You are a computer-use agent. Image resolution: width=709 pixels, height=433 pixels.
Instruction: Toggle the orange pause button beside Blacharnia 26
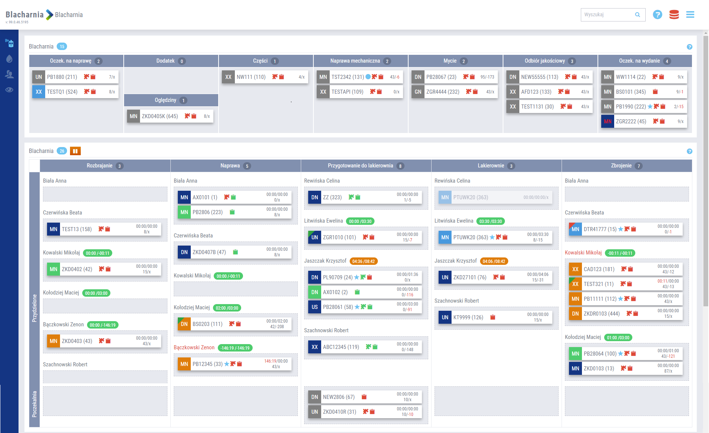(75, 151)
